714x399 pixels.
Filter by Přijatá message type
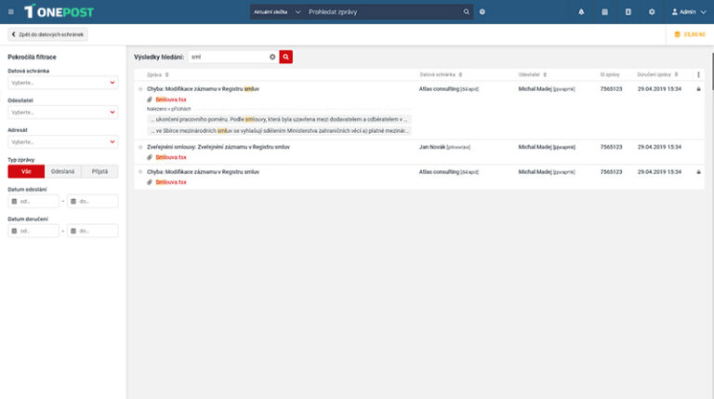point(99,171)
